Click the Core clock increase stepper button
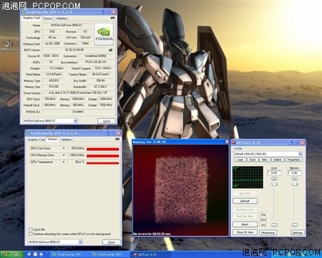This screenshot has width=322, height=258. [x=275, y=178]
